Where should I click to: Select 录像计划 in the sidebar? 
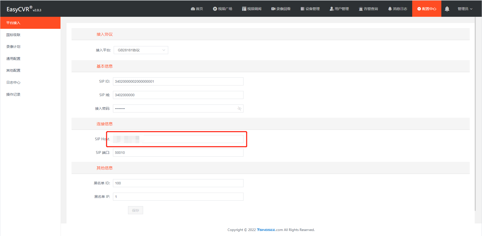click(x=30, y=47)
